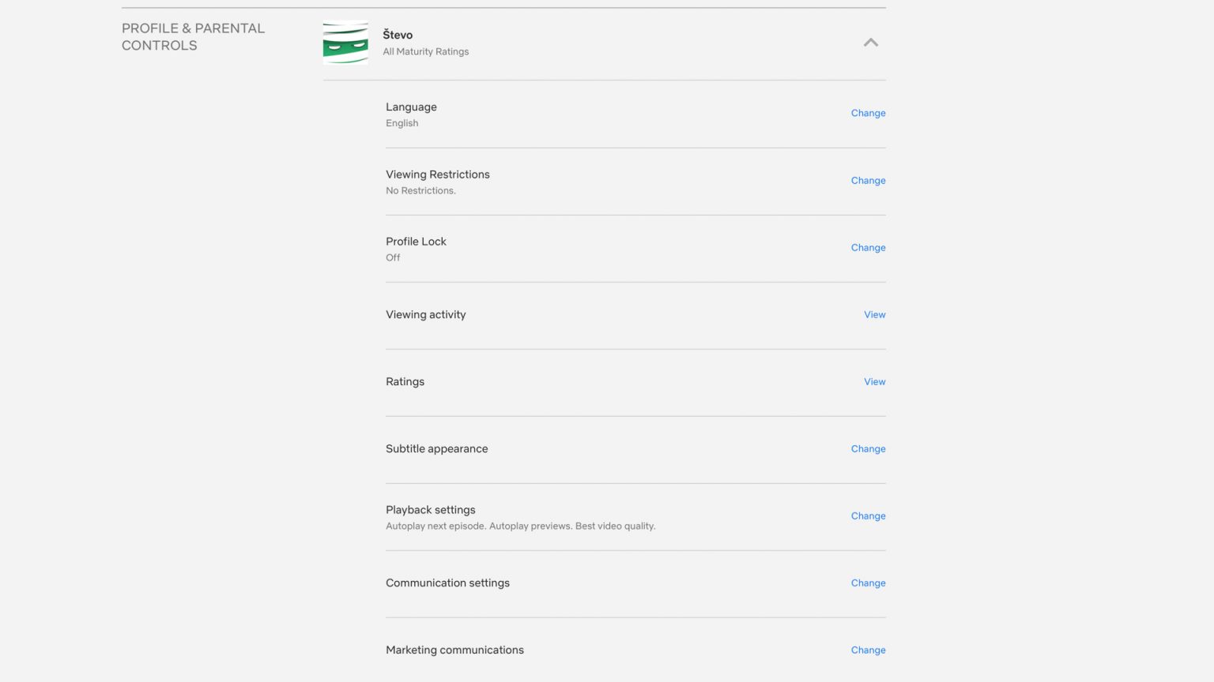
Task: Select the Viewing Restrictions row title
Action: point(438,174)
